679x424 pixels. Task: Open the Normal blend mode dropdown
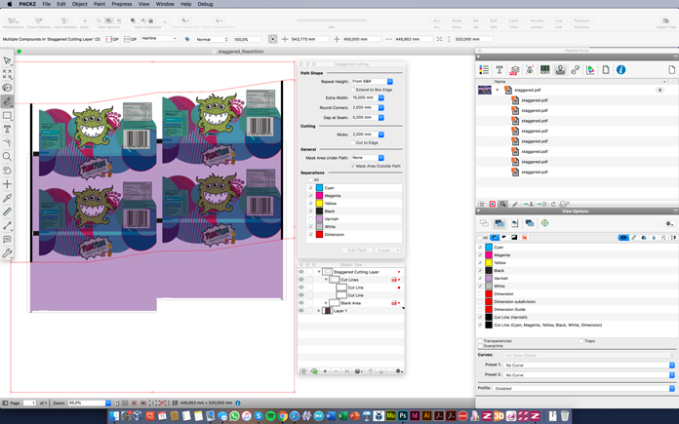click(x=212, y=39)
